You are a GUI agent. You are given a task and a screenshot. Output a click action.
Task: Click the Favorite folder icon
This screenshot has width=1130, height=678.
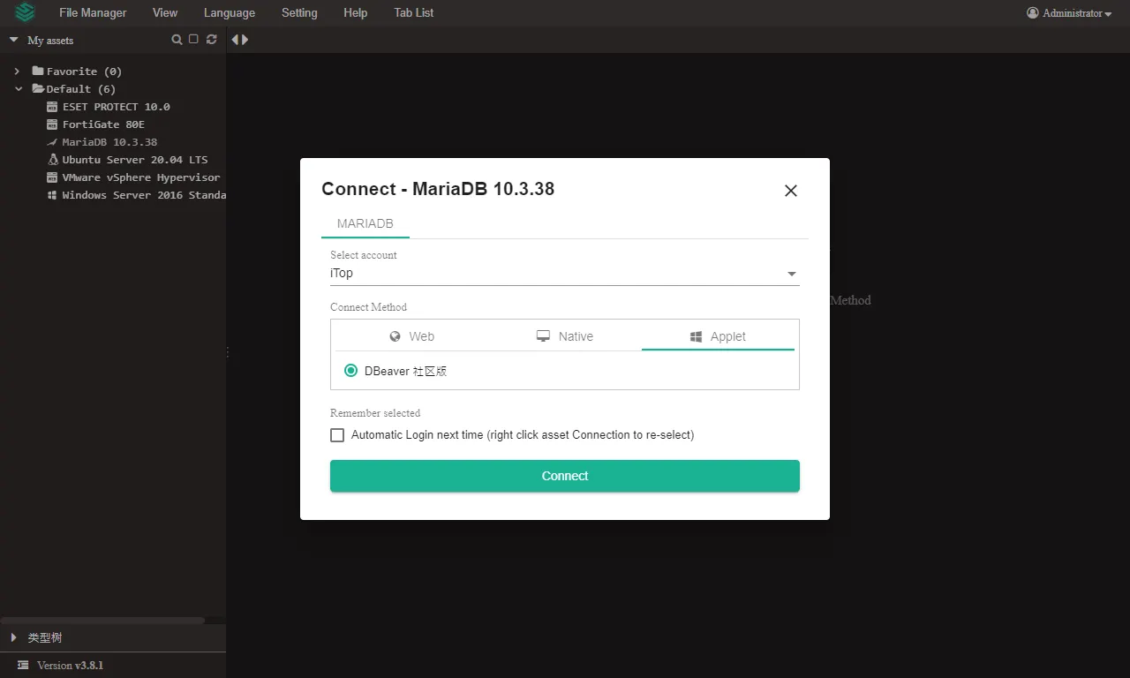click(x=38, y=71)
